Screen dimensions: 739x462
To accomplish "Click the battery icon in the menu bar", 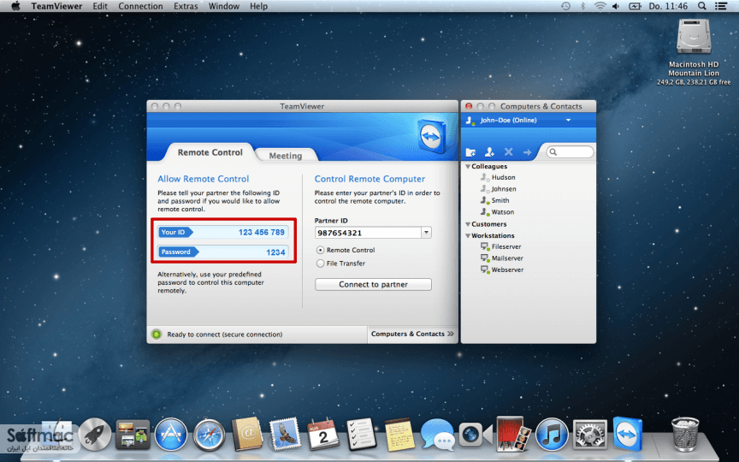I will [x=635, y=6].
